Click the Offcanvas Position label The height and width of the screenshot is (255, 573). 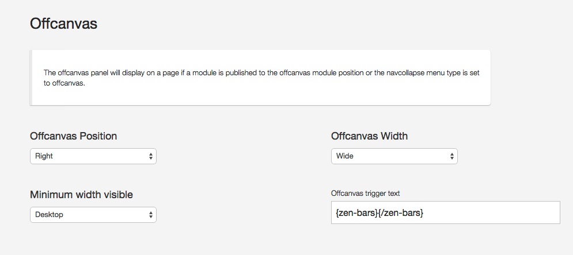click(x=73, y=136)
